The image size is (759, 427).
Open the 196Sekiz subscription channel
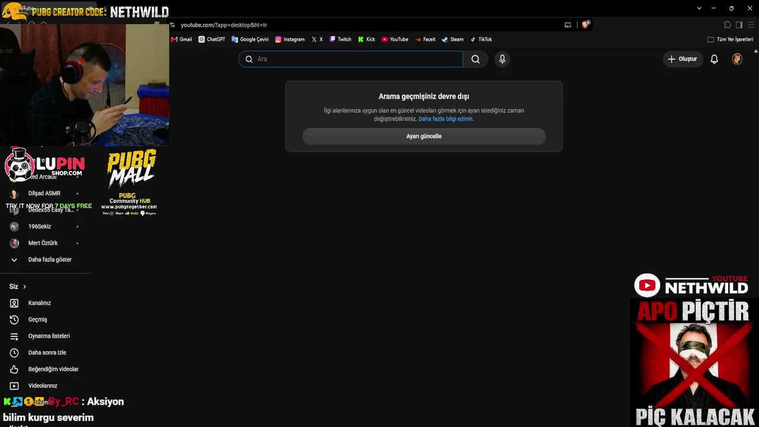pos(46,227)
